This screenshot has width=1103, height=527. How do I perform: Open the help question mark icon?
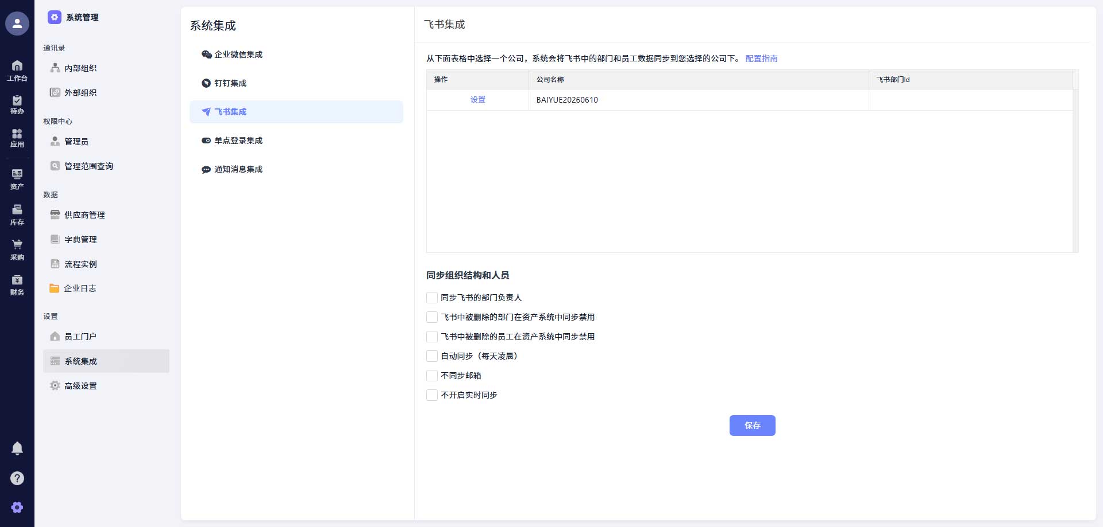click(17, 478)
